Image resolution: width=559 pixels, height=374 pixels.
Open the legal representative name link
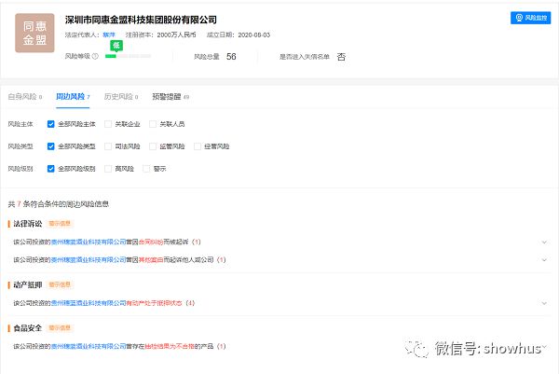(x=109, y=35)
